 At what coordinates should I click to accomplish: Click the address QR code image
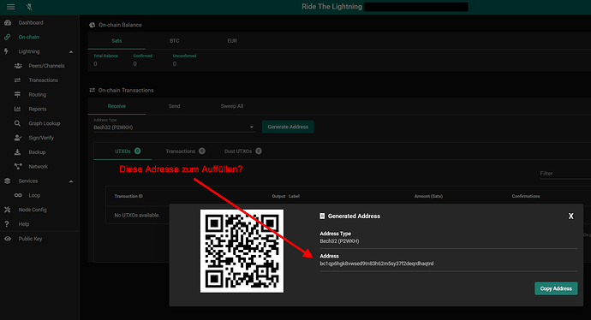[242, 251]
